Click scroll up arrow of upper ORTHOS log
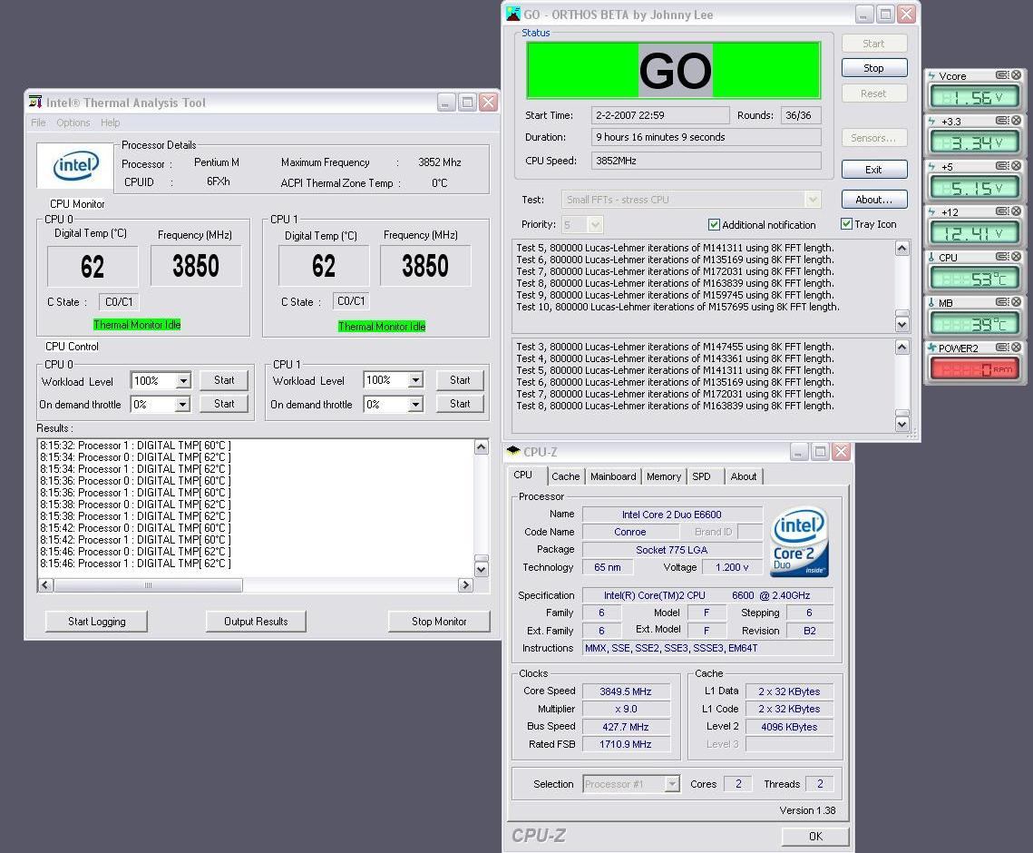 (x=901, y=248)
